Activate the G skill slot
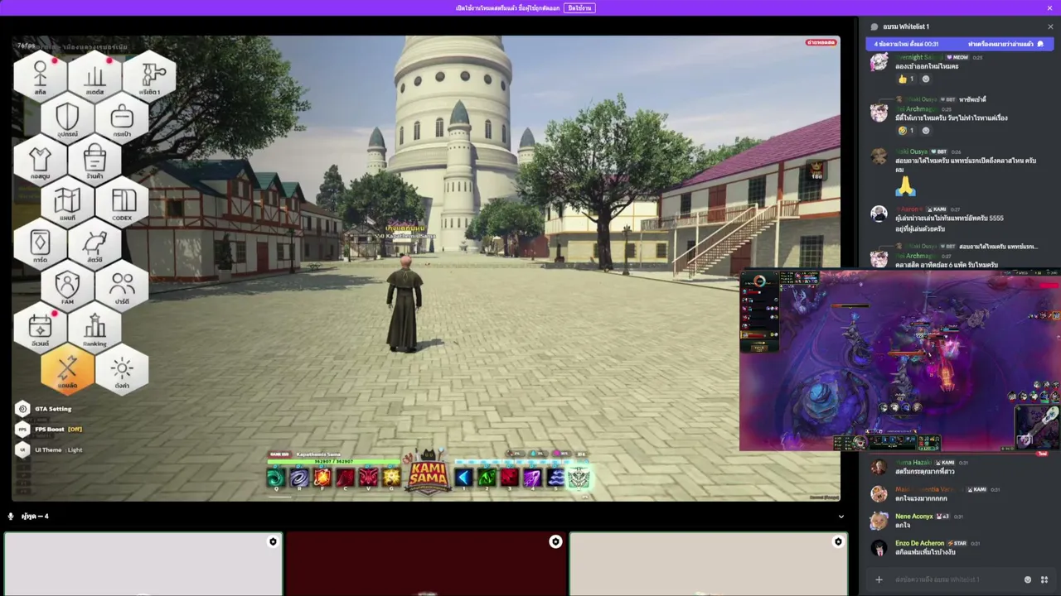This screenshot has height=596, width=1061. coord(391,477)
